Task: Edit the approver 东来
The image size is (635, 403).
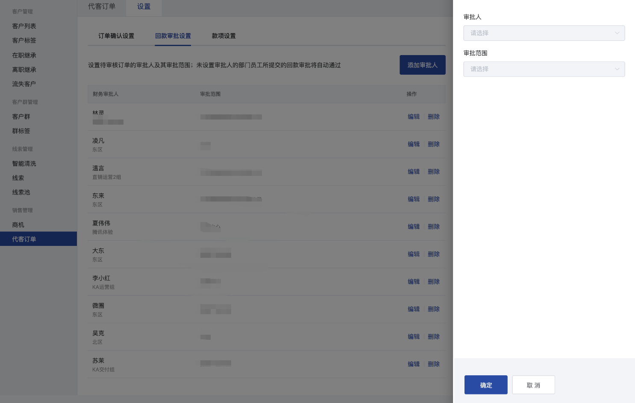Action: click(x=414, y=199)
